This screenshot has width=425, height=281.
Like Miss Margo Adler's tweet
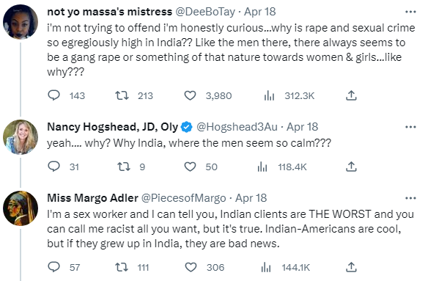tap(191, 267)
